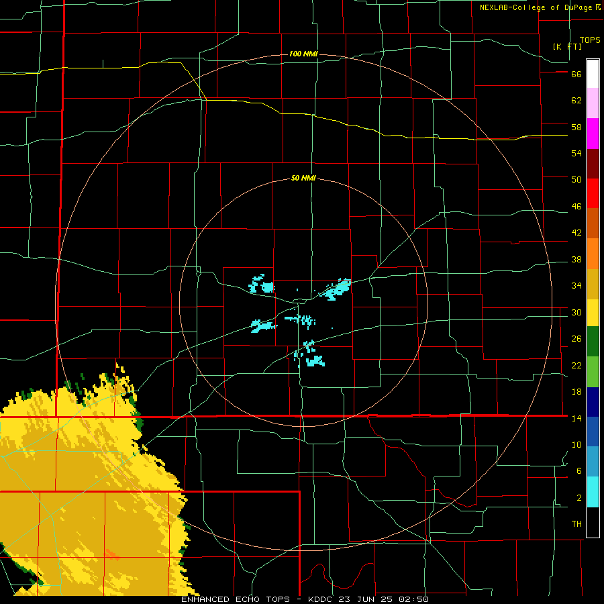Click the 22 legend value
The height and width of the screenshot is (604, 604).
576,366
